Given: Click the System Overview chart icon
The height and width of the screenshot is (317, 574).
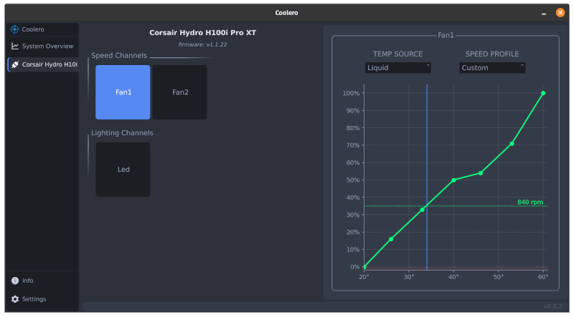Looking at the screenshot, I should click(14, 47).
